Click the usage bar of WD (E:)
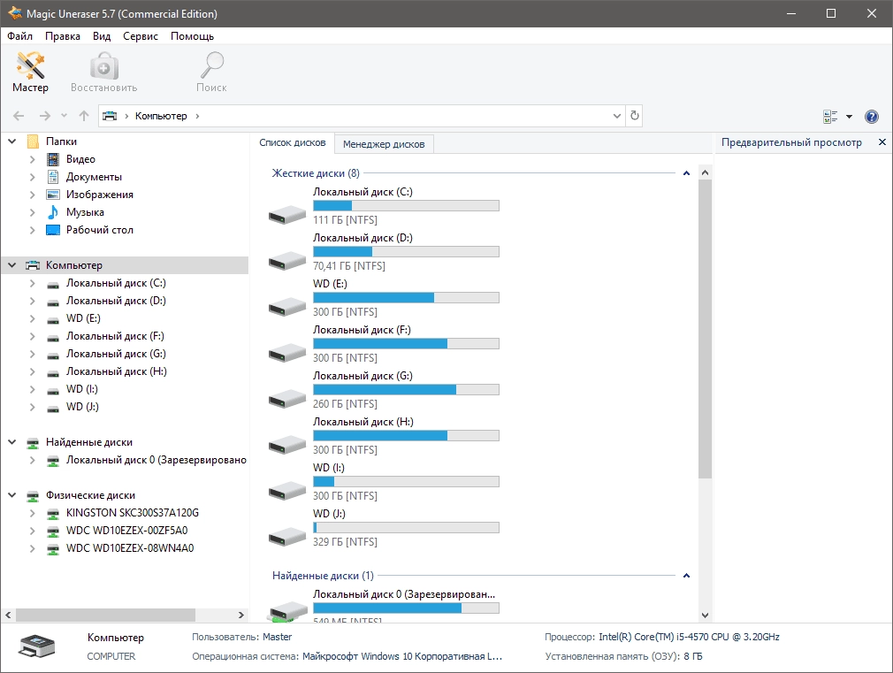Screen dimensions: 893x673 click(406, 297)
